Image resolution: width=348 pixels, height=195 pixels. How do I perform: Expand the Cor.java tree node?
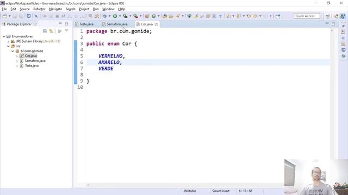coord(17,56)
